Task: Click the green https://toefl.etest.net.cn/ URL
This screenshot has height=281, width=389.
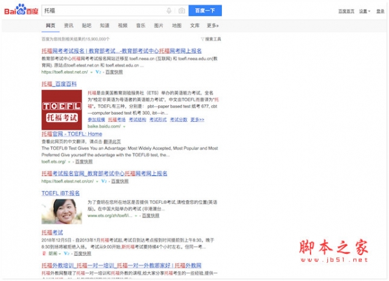Action: tap(64, 72)
